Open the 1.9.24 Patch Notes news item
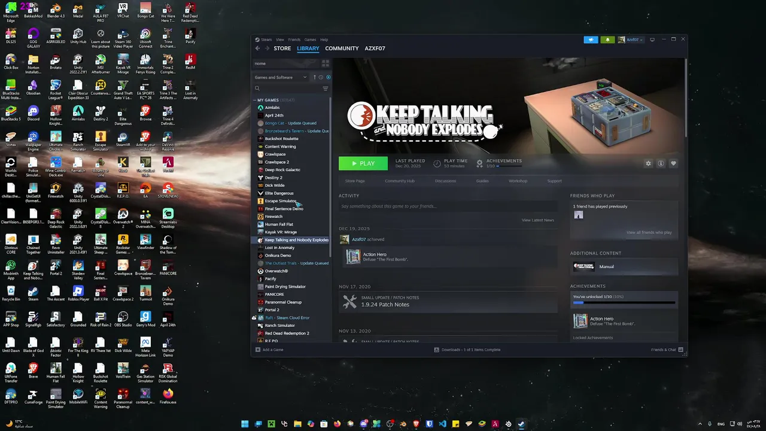 [448, 302]
